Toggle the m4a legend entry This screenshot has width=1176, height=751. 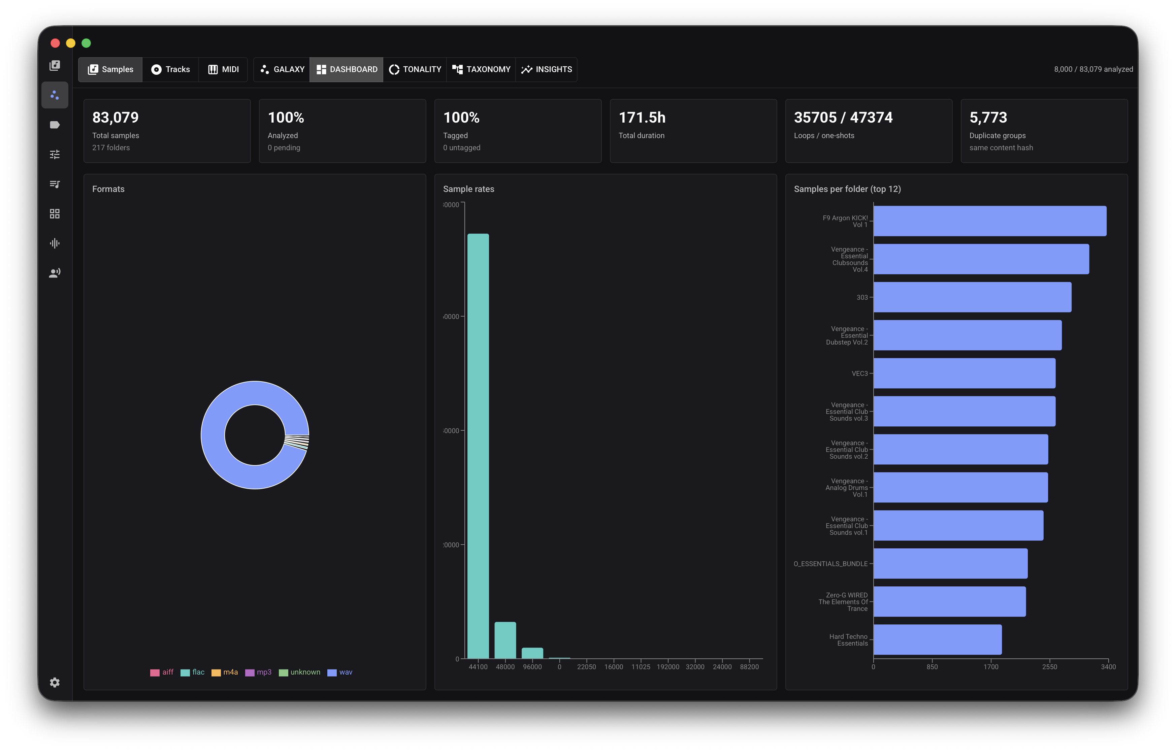tap(225, 673)
